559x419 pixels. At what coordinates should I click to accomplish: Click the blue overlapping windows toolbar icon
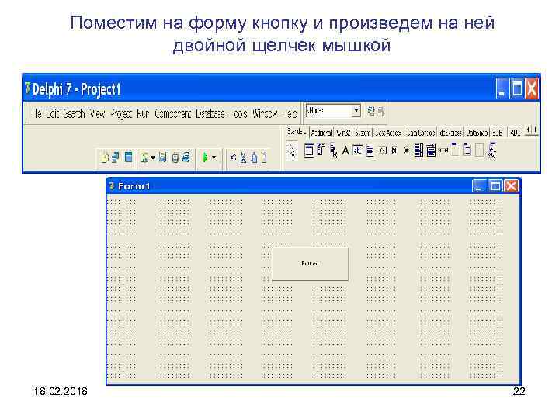116,157
